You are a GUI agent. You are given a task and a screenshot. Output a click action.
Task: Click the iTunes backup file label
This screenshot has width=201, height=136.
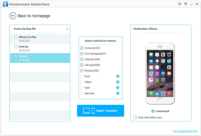[x=25, y=29]
